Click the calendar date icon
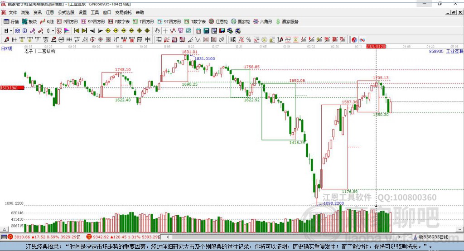Screen dimensions: 464x251 [198, 31]
